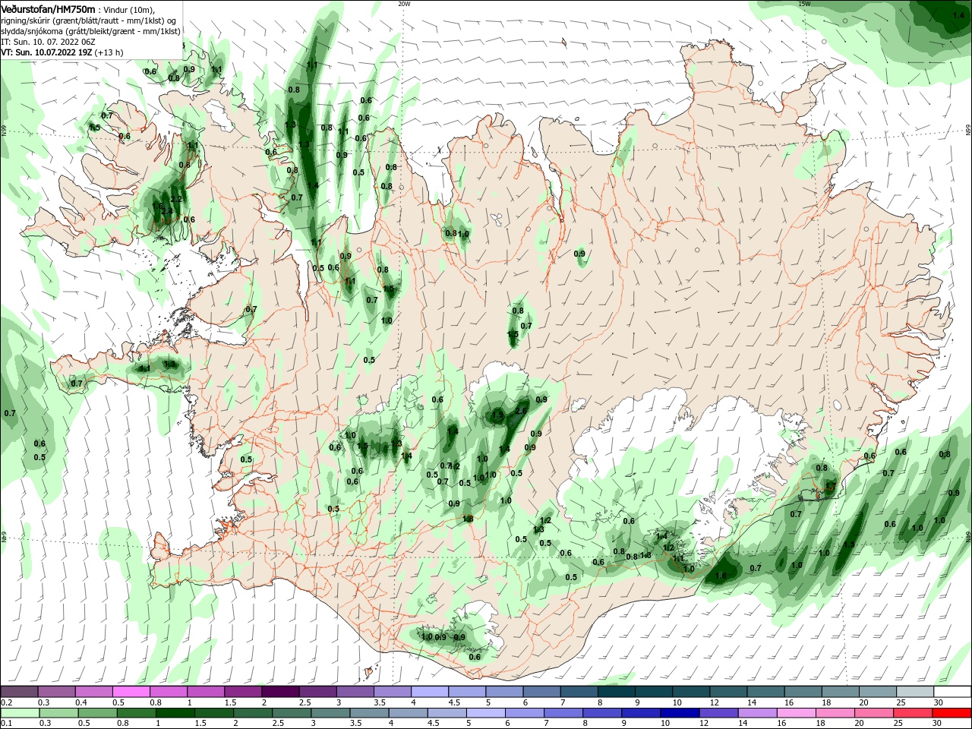This screenshot has height=729, width=972.
Task: Click the '30' label in the lower legend row
Action: tap(938, 724)
